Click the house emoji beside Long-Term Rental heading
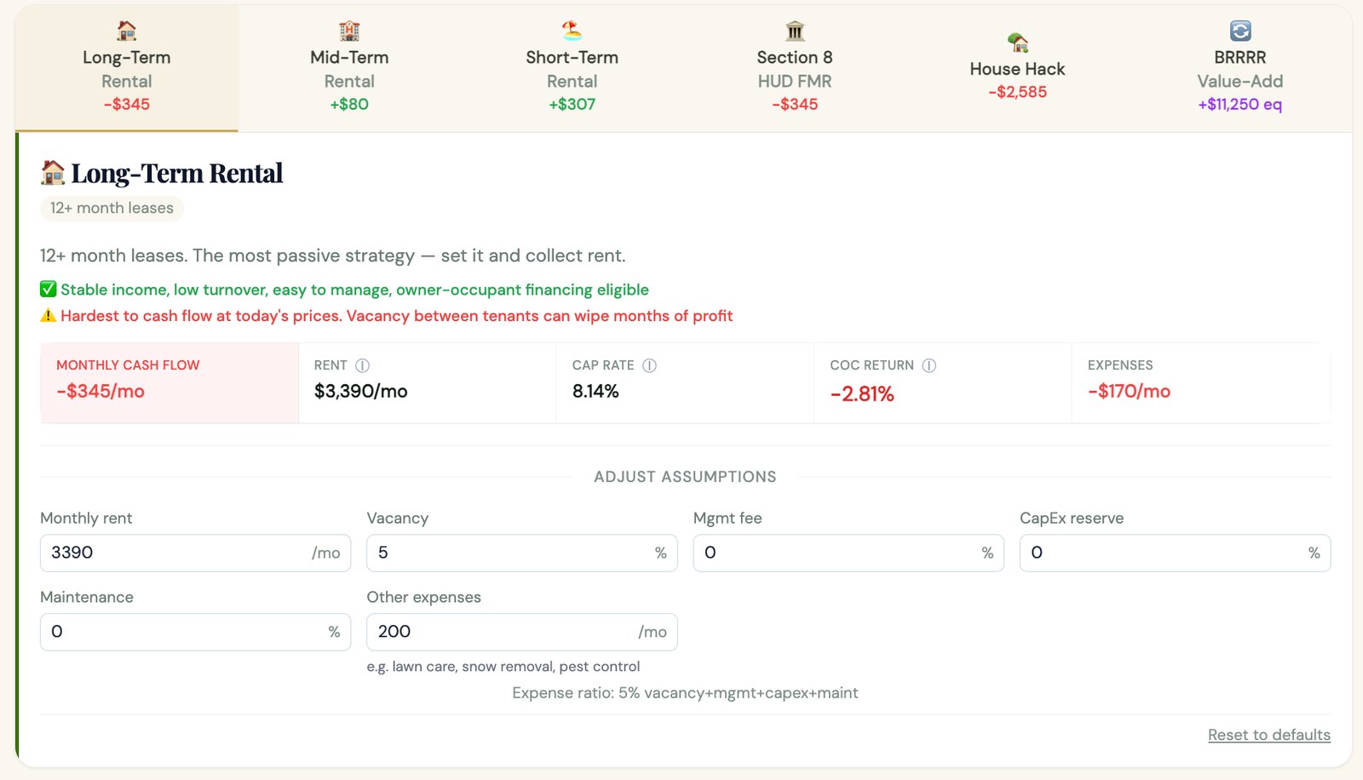This screenshot has width=1363, height=780. tap(53, 173)
